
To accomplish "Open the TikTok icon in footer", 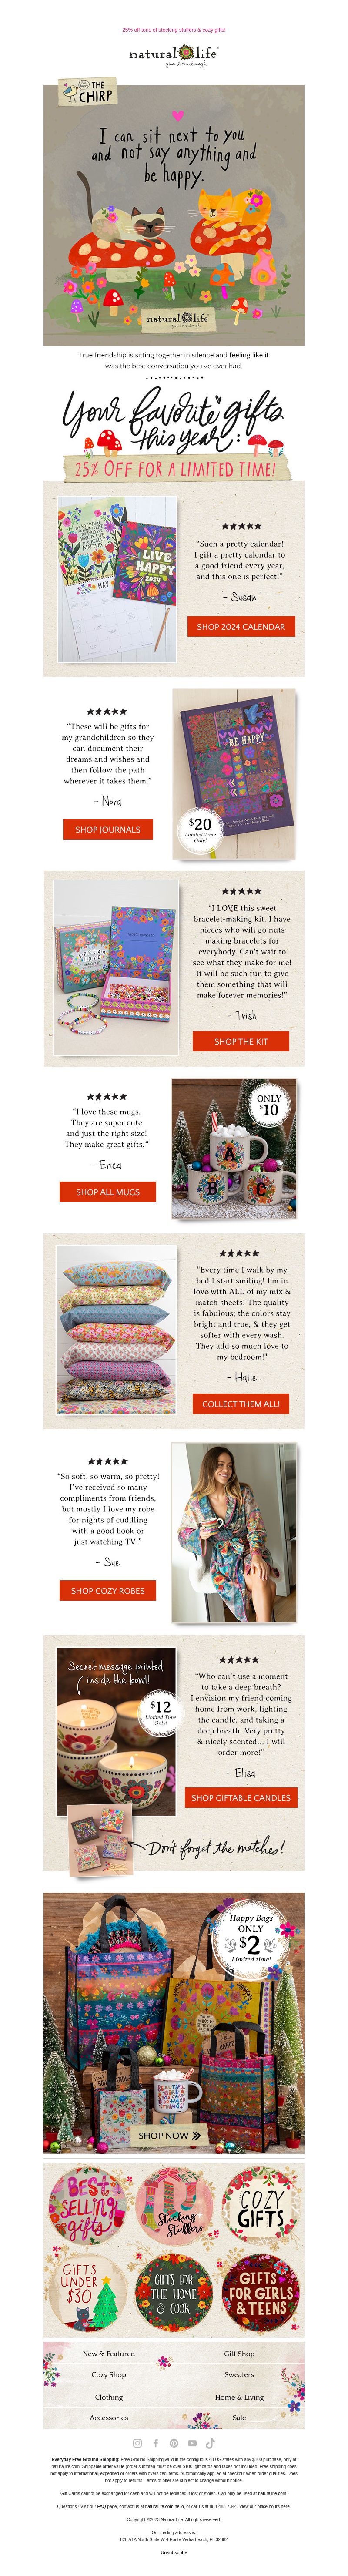I will click(x=210, y=2442).
